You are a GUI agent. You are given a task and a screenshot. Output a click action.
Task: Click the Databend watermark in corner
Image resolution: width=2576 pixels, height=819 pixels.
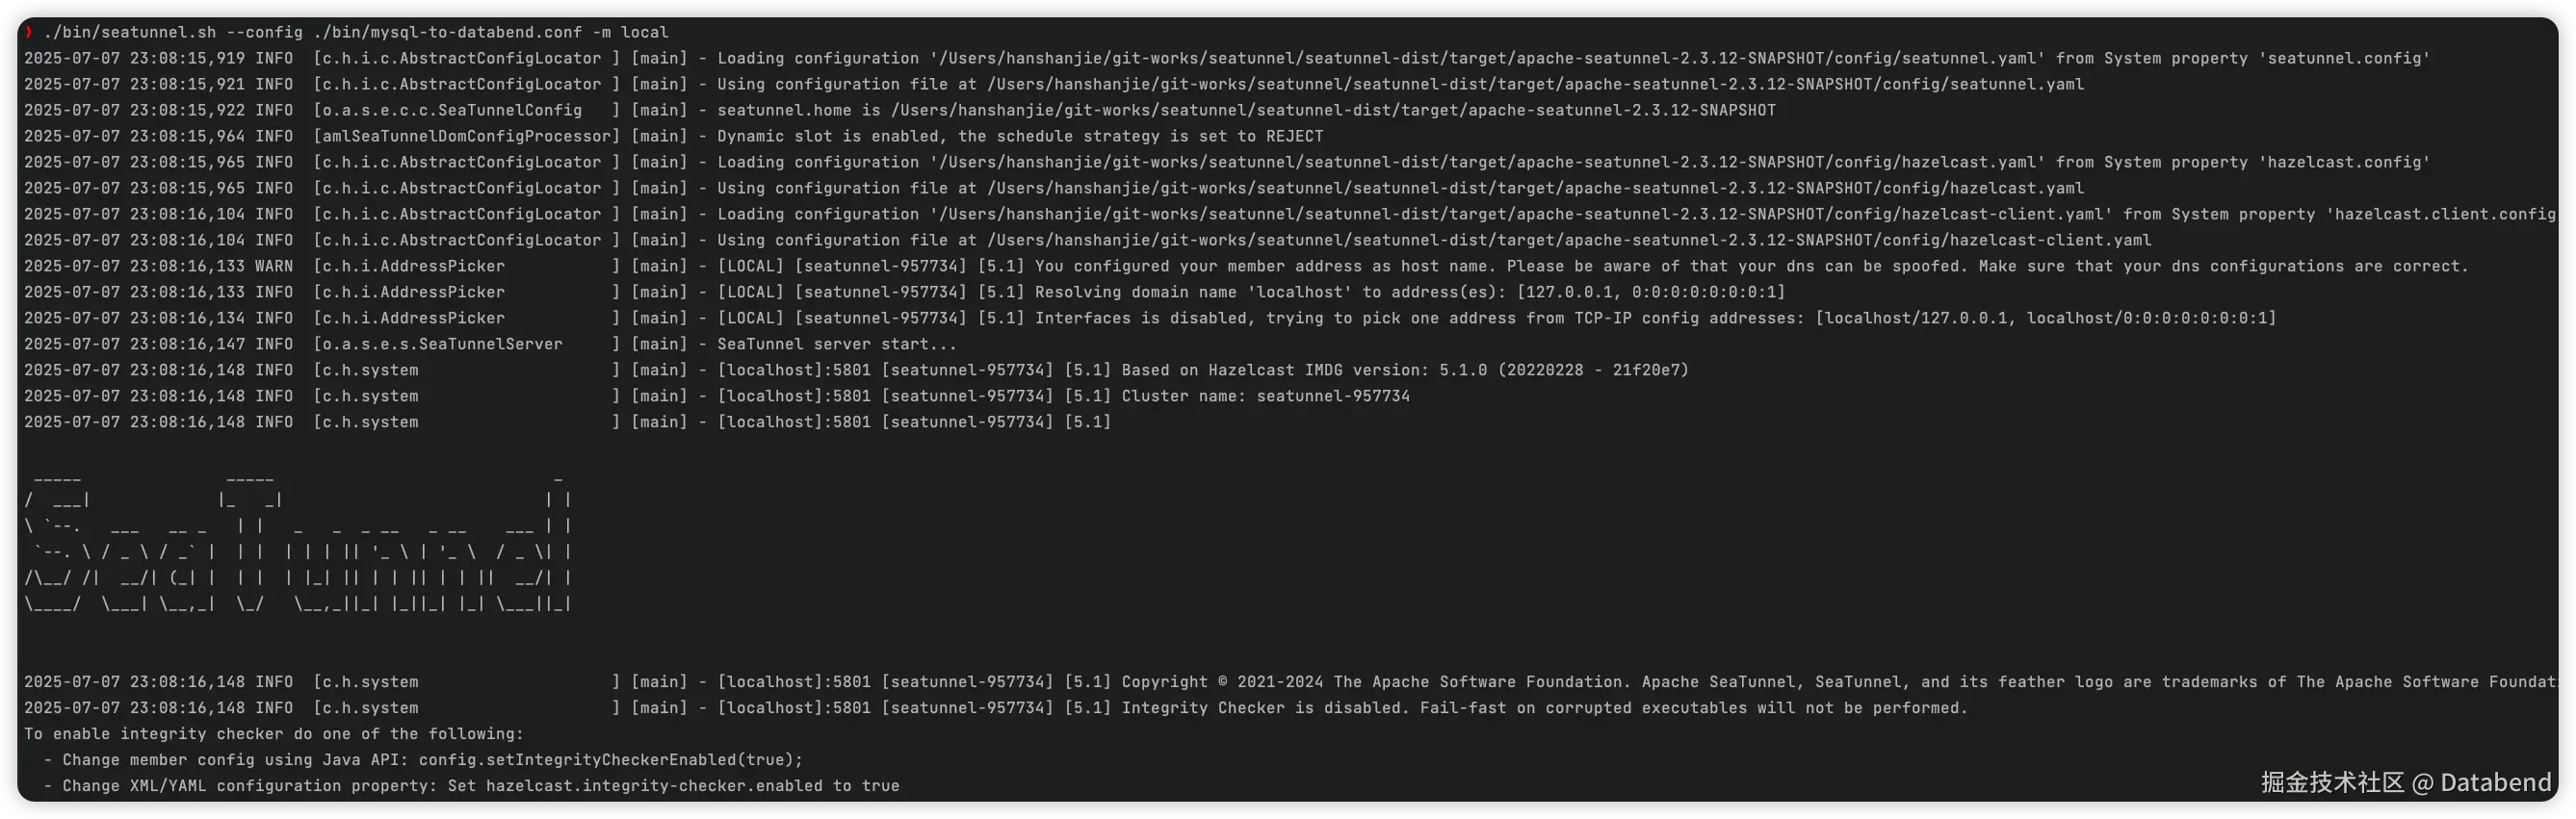click(x=2406, y=782)
